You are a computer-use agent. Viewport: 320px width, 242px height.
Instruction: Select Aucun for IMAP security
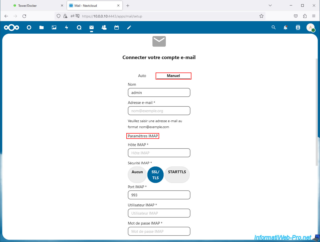tap(137, 175)
